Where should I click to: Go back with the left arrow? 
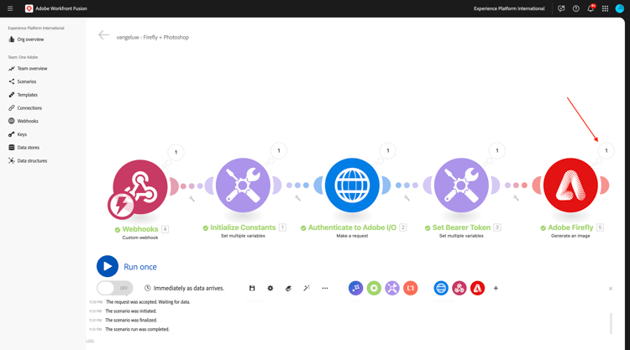(x=103, y=35)
